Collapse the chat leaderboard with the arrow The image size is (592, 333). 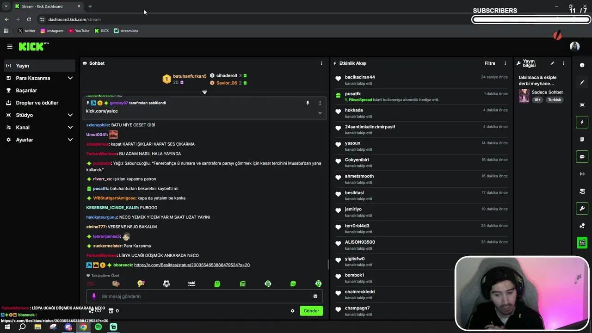[x=204, y=92]
